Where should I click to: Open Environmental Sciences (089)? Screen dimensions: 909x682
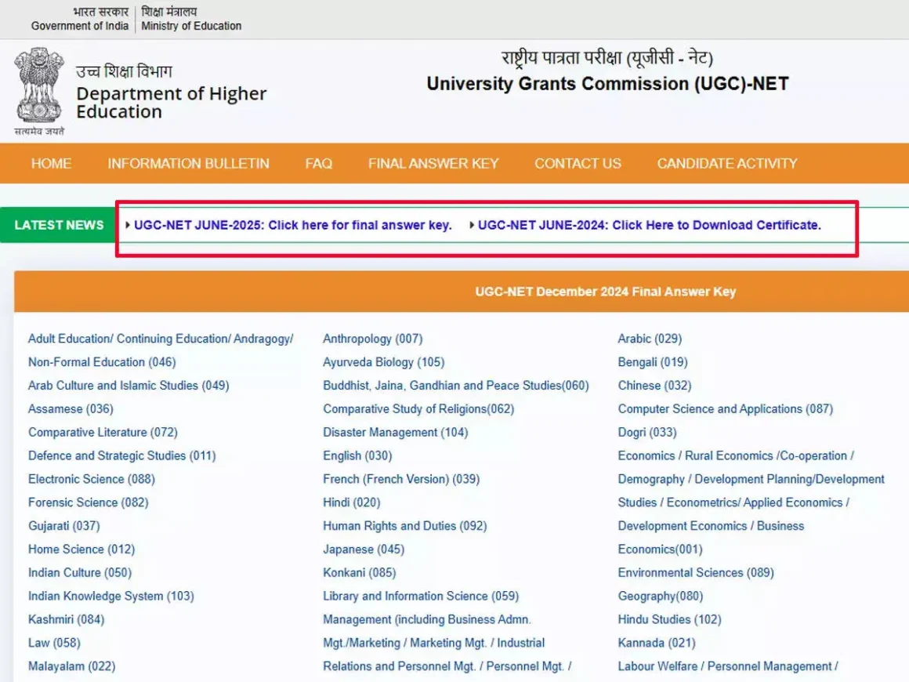coord(696,572)
